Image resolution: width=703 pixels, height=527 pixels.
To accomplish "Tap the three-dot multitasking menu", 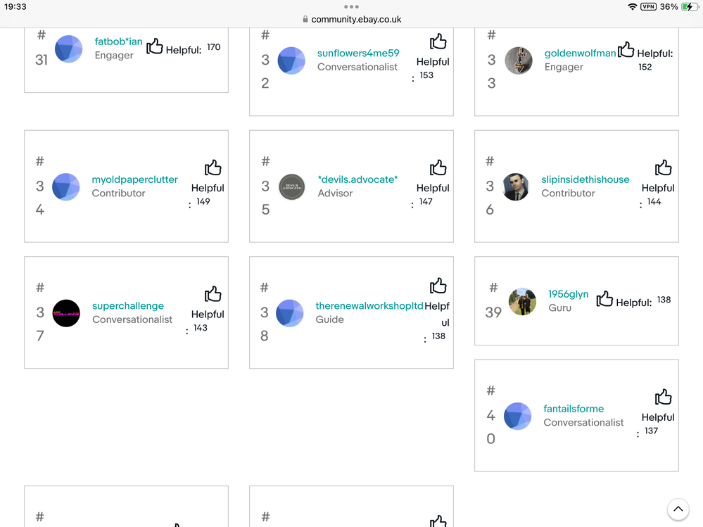I will [x=351, y=7].
